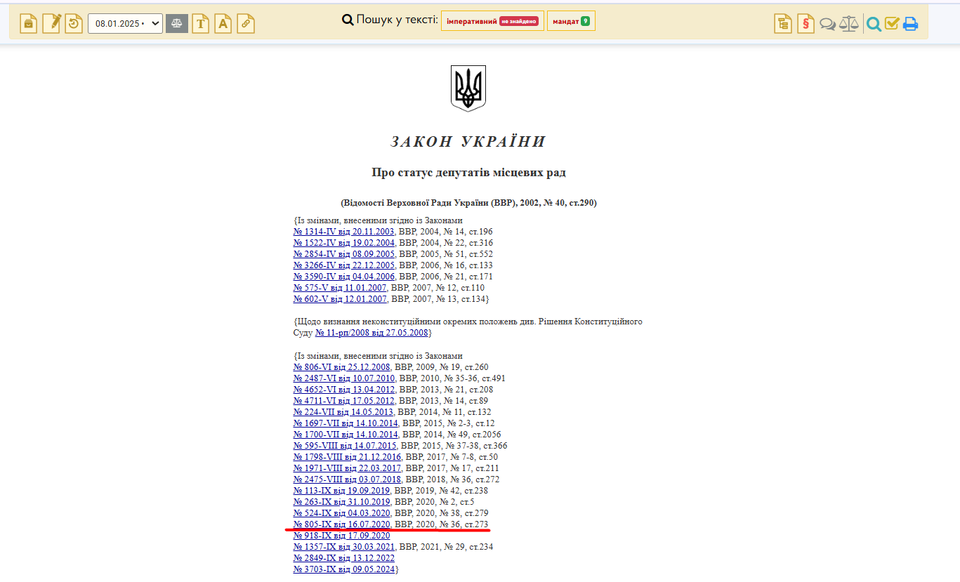Click the heading 'ЗАКОН УКРАЇНИ'
This screenshot has width=960, height=582.
click(468, 142)
